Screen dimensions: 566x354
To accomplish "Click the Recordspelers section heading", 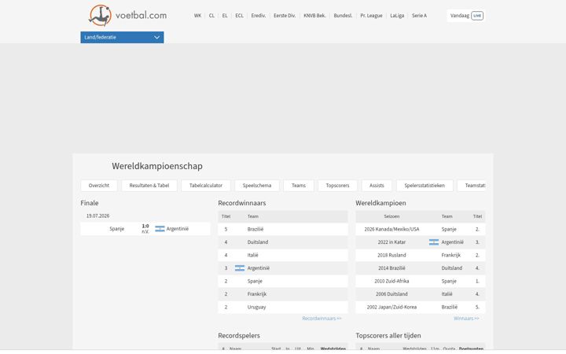I will tap(239, 336).
